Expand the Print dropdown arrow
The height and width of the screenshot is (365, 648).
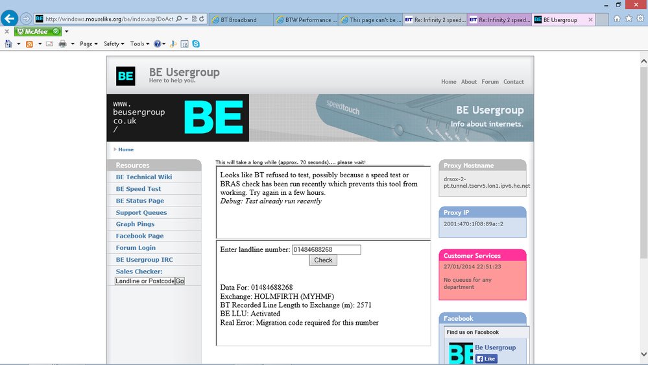(72, 44)
